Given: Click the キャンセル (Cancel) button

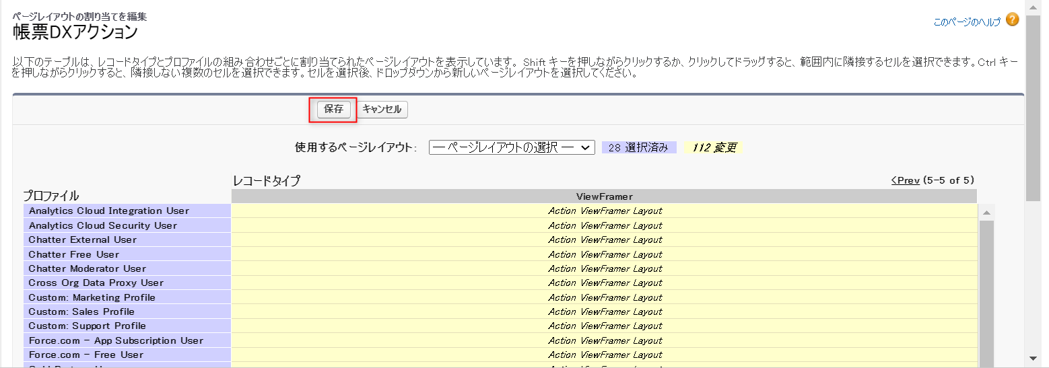Looking at the screenshot, I should [382, 110].
